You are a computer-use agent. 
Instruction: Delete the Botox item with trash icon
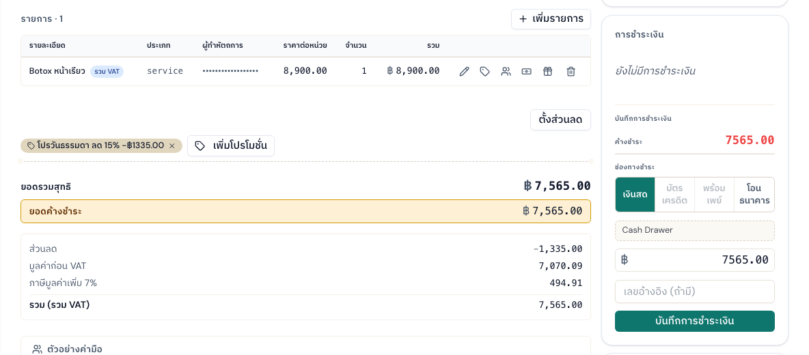point(571,72)
